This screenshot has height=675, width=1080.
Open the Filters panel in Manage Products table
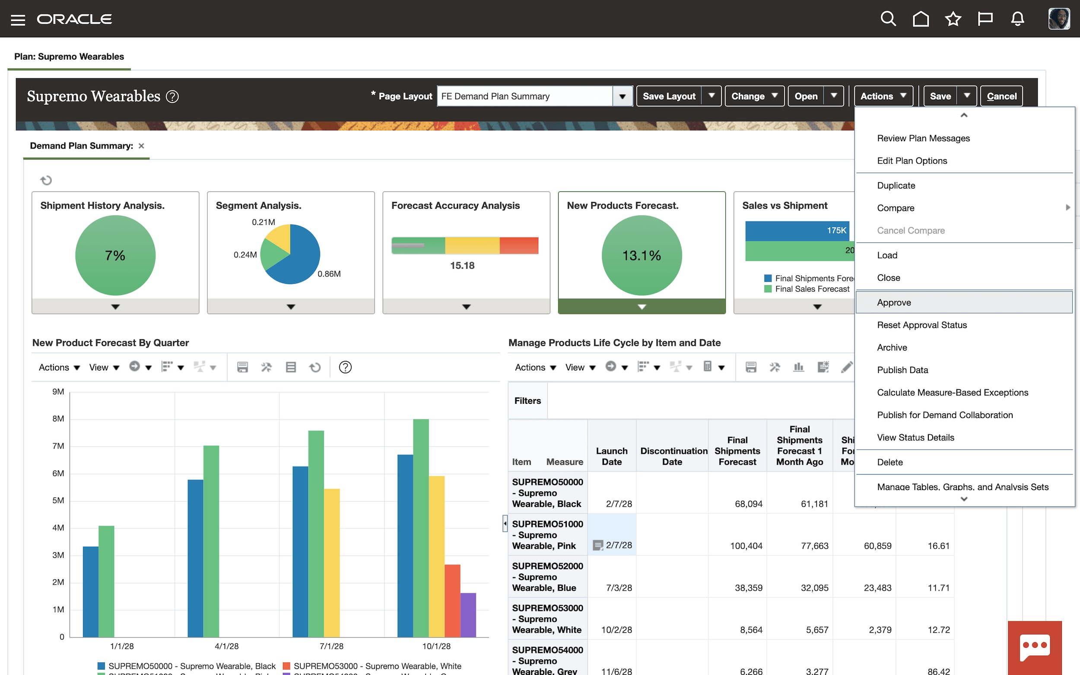pos(527,400)
